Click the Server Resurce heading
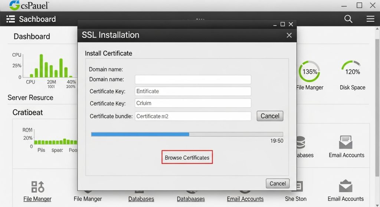This screenshot has width=380, height=207. tap(30, 98)
